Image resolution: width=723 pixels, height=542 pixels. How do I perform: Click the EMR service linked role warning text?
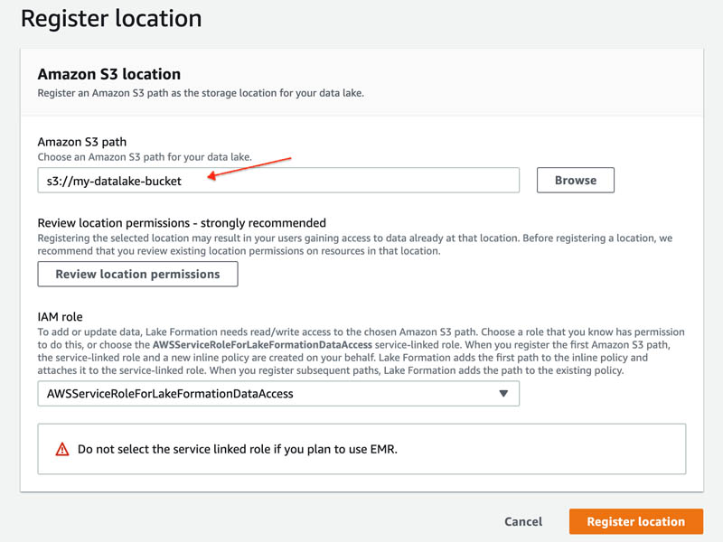[x=238, y=449]
